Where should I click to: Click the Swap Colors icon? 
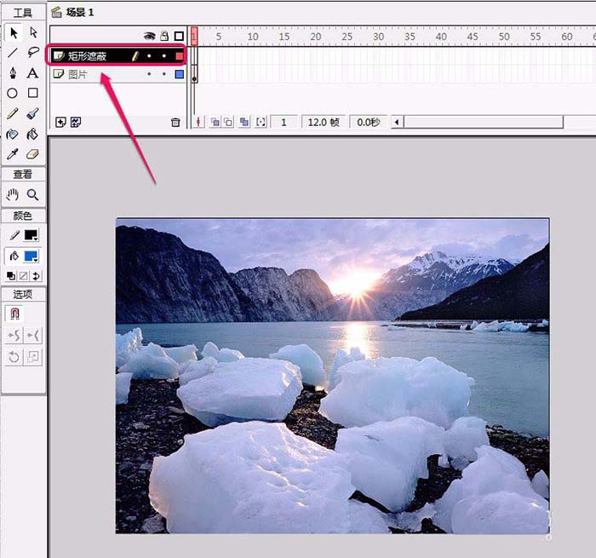click(x=37, y=276)
